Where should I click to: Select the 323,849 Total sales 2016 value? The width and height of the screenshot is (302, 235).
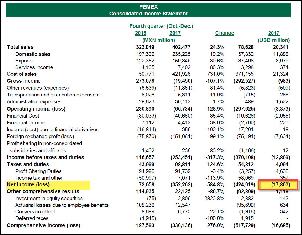click(145, 47)
